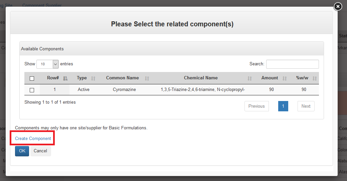This screenshot has width=347, height=181.
Task: Click the Cyromazine common name cell
Action: 124,90
